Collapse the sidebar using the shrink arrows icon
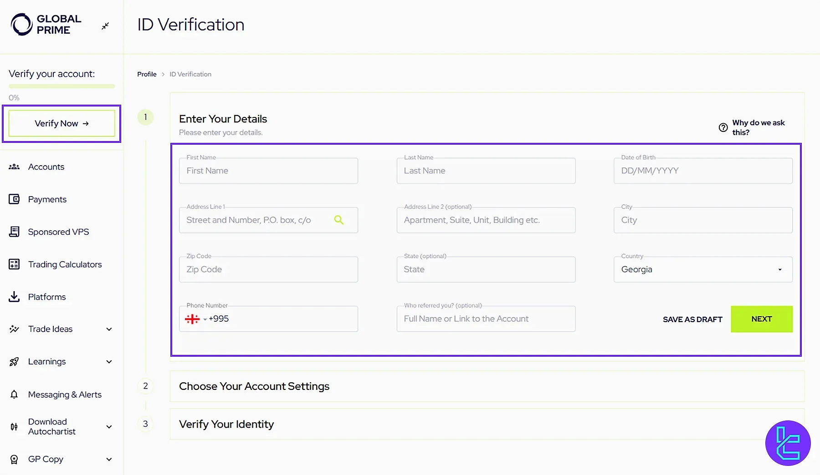 105,26
